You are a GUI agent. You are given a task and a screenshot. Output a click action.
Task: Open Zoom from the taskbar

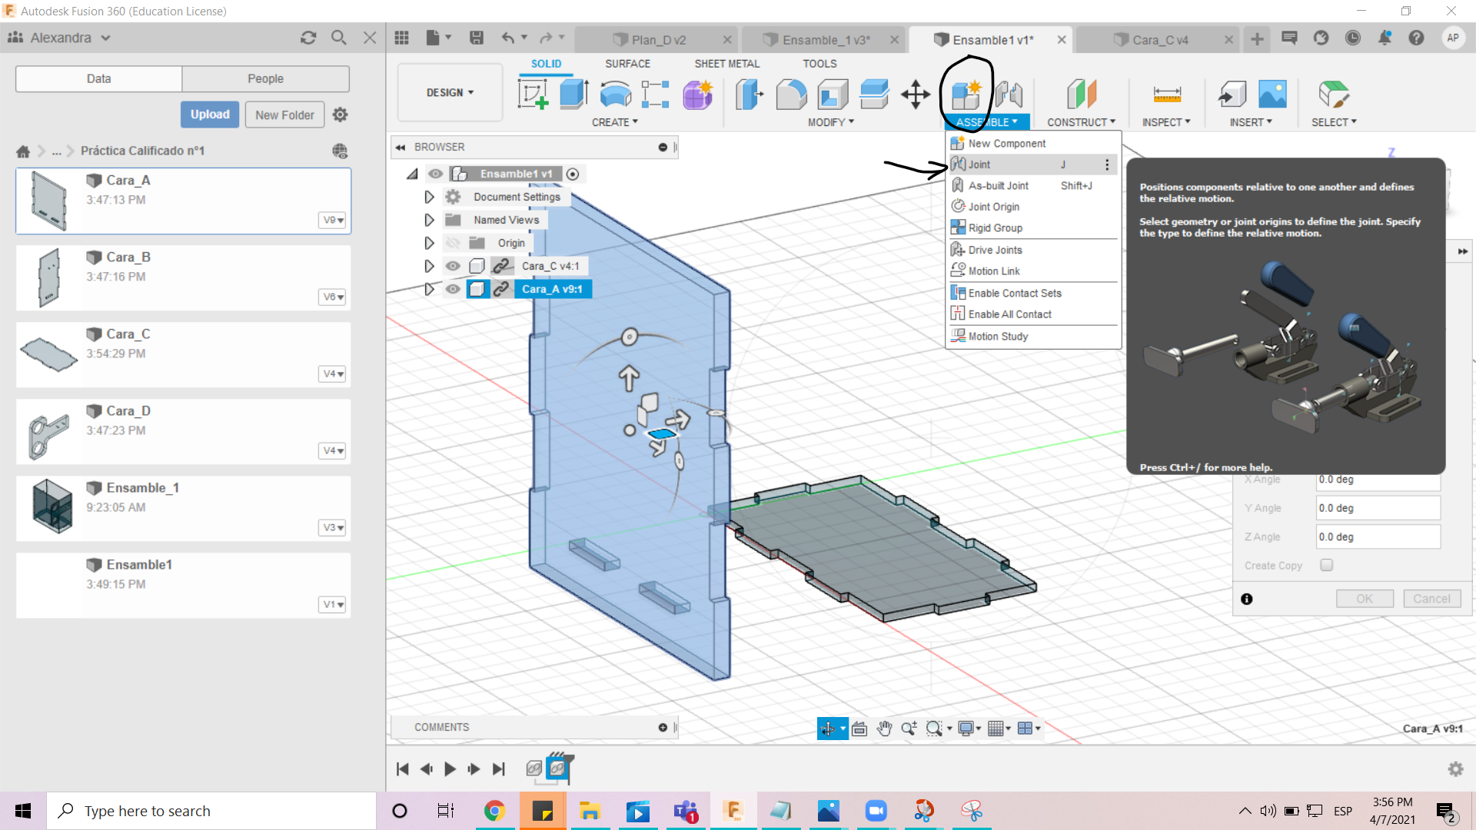point(876,811)
